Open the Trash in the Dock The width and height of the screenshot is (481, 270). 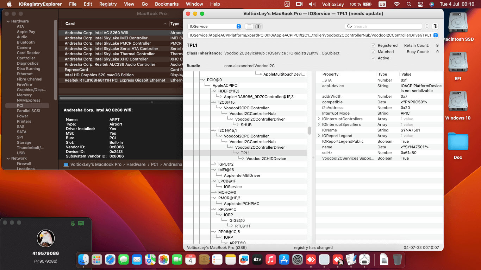(x=398, y=260)
